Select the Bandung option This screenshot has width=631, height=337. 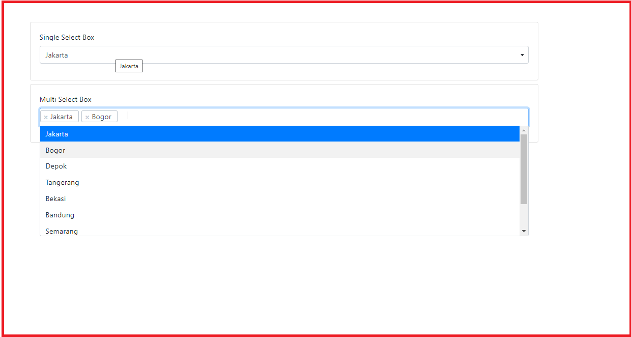tap(280, 215)
